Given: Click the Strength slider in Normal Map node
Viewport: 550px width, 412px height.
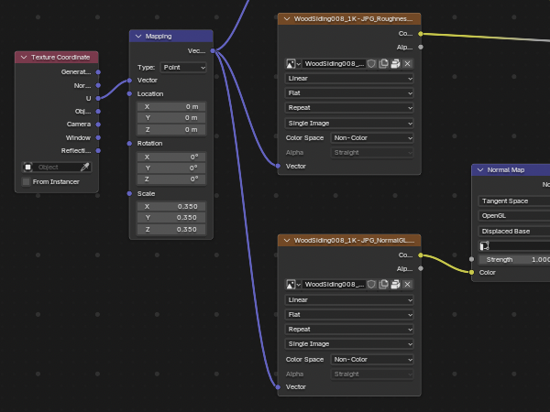Looking at the screenshot, I should click(514, 260).
